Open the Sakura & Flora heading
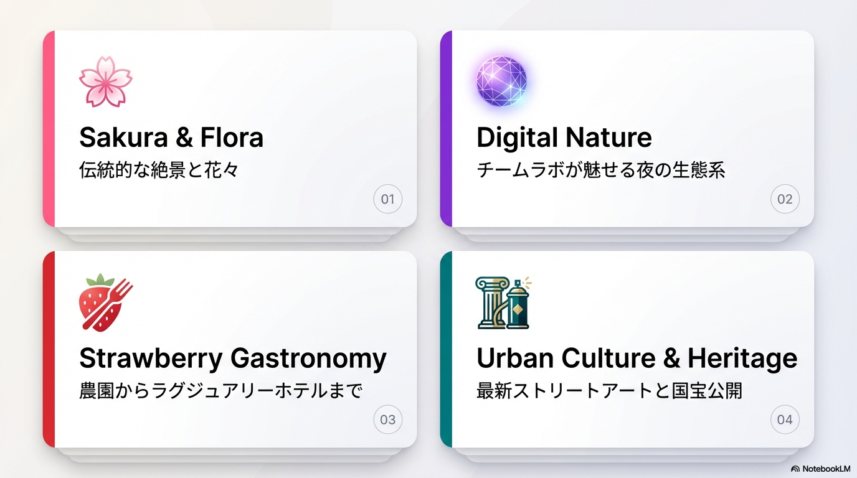This screenshot has width=857, height=478. click(171, 138)
